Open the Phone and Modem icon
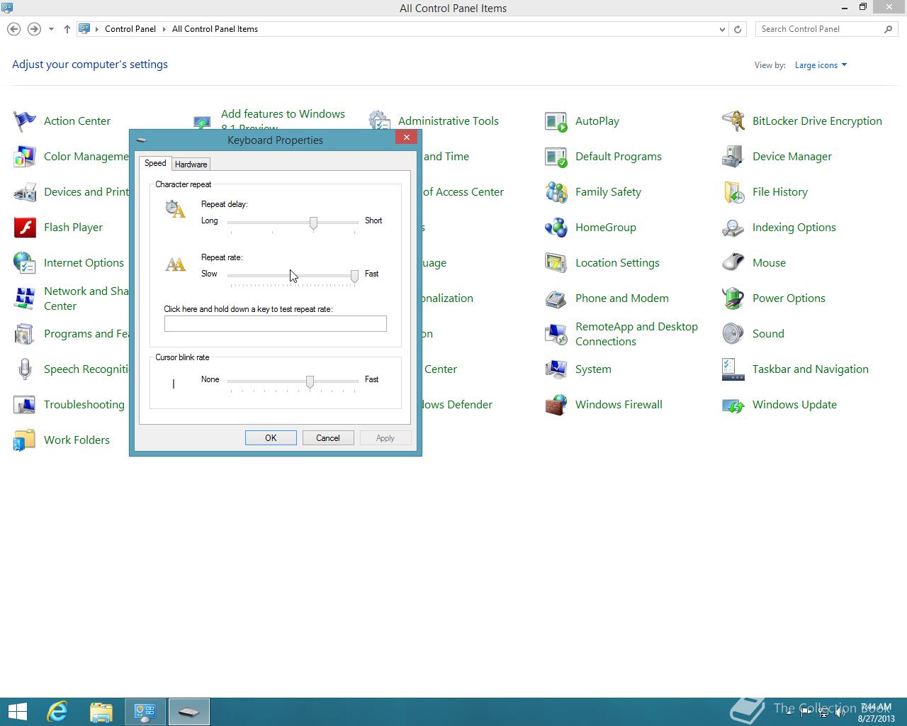The image size is (907, 726). point(556,298)
